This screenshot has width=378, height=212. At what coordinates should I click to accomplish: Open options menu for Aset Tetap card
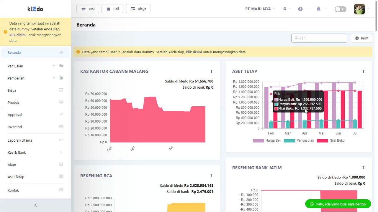pyautogui.click(x=363, y=71)
